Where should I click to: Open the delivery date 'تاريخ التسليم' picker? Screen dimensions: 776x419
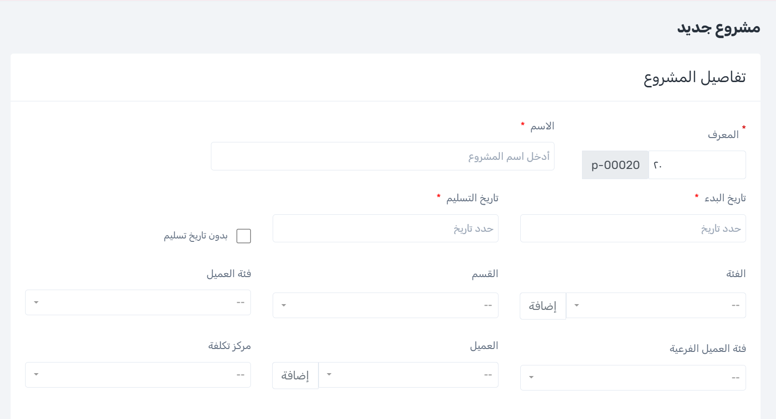[x=385, y=228]
